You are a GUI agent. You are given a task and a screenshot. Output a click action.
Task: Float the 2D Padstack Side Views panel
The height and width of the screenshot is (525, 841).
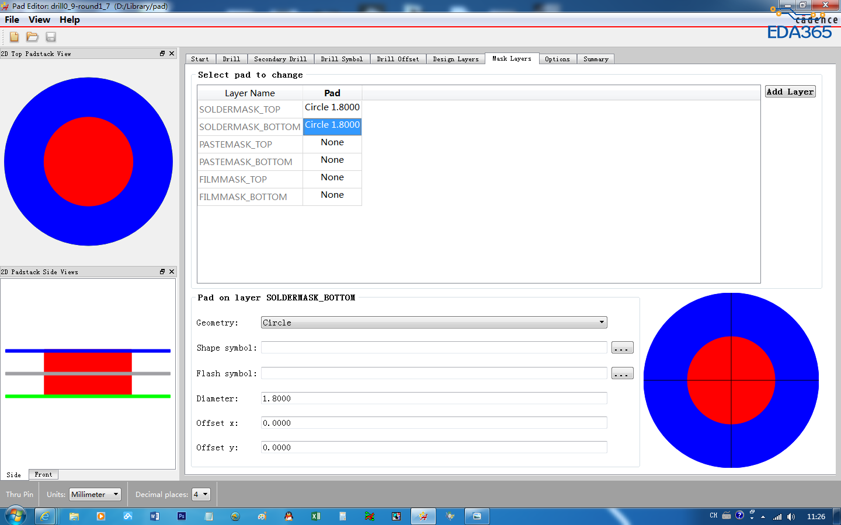coord(162,271)
